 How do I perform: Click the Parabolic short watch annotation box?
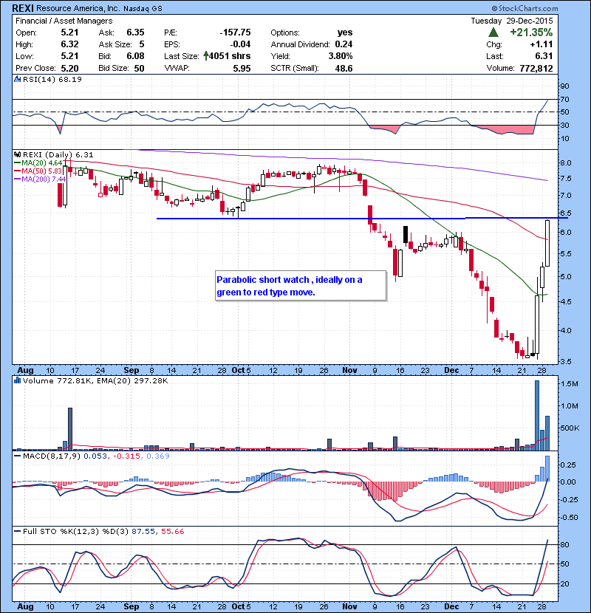click(301, 286)
